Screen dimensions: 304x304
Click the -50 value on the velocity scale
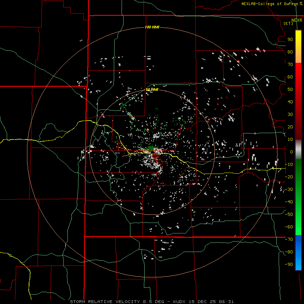tap(289, 214)
